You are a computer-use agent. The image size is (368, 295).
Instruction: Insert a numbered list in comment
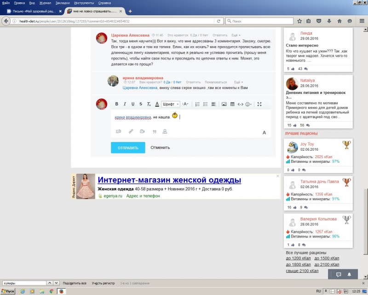tap(197, 104)
